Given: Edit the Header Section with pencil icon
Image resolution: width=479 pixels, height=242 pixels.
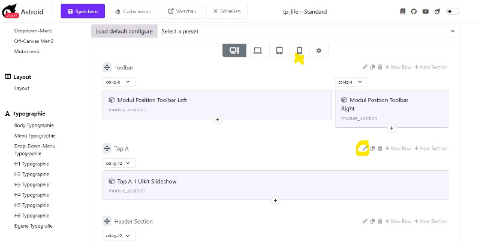Looking at the screenshot, I should point(364,221).
